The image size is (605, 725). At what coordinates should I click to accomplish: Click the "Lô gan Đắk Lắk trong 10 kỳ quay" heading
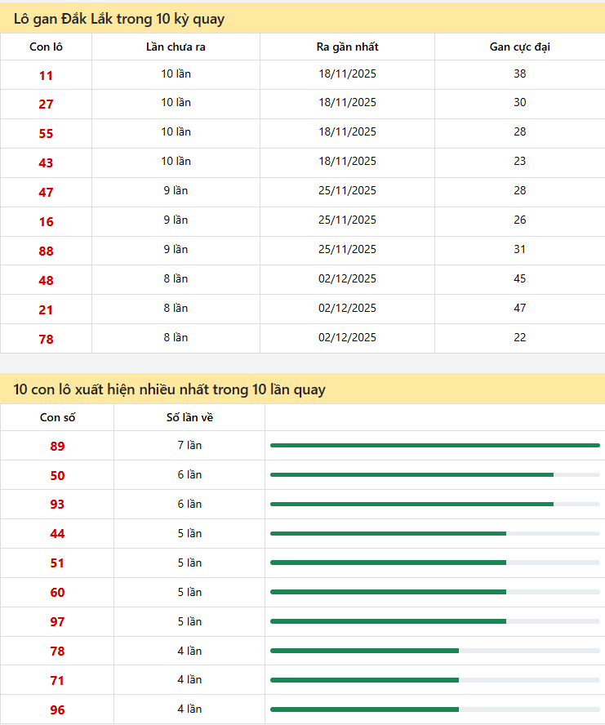119,19
